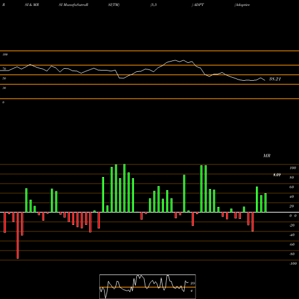
Task: Click the 100 label on MR axis
Action: pyautogui.click(x=292, y=168)
